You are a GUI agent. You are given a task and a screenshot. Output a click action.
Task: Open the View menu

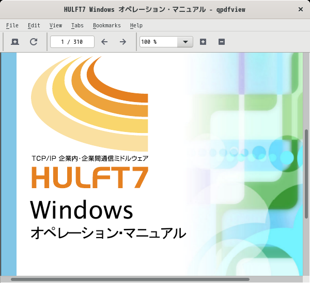coord(56,25)
